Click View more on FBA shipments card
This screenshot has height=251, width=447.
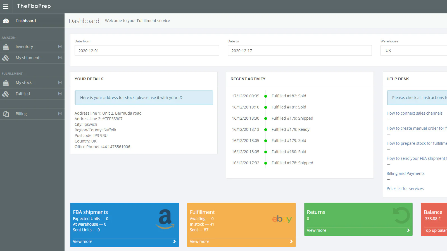pos(82,242)
